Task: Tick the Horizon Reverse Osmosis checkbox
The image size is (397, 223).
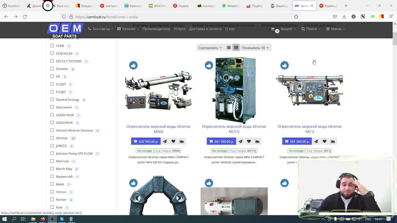Action: [52, 130]
